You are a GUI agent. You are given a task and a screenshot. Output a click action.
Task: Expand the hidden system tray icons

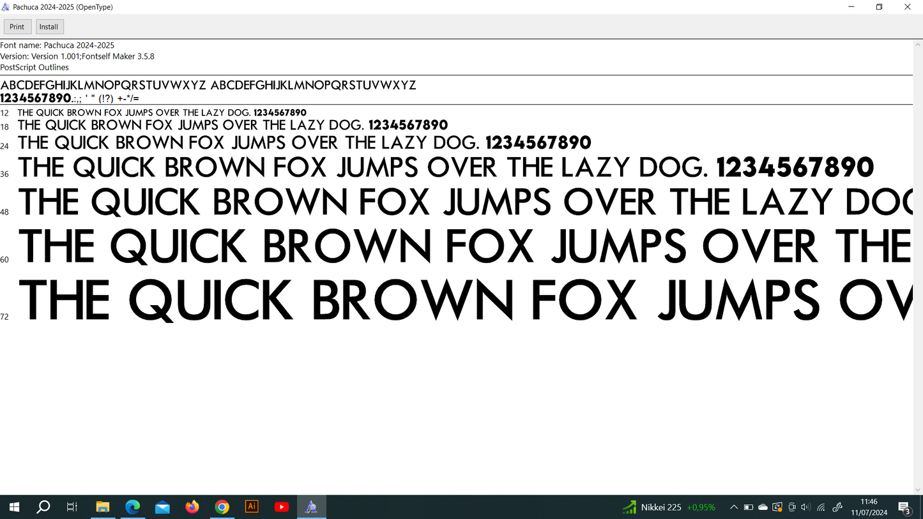pyautogui.click(x=734, y=508)
